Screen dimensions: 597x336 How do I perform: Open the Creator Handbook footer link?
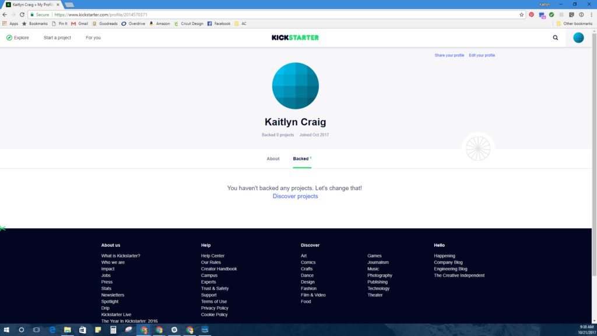point(219,268)
